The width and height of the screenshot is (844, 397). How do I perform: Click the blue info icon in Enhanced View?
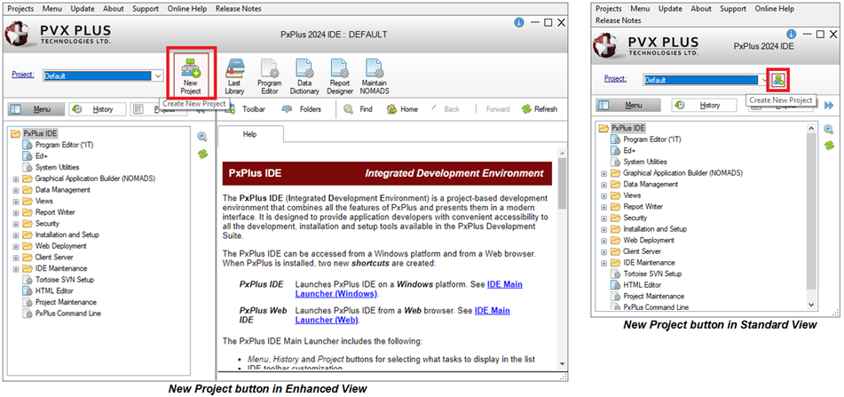517,21
